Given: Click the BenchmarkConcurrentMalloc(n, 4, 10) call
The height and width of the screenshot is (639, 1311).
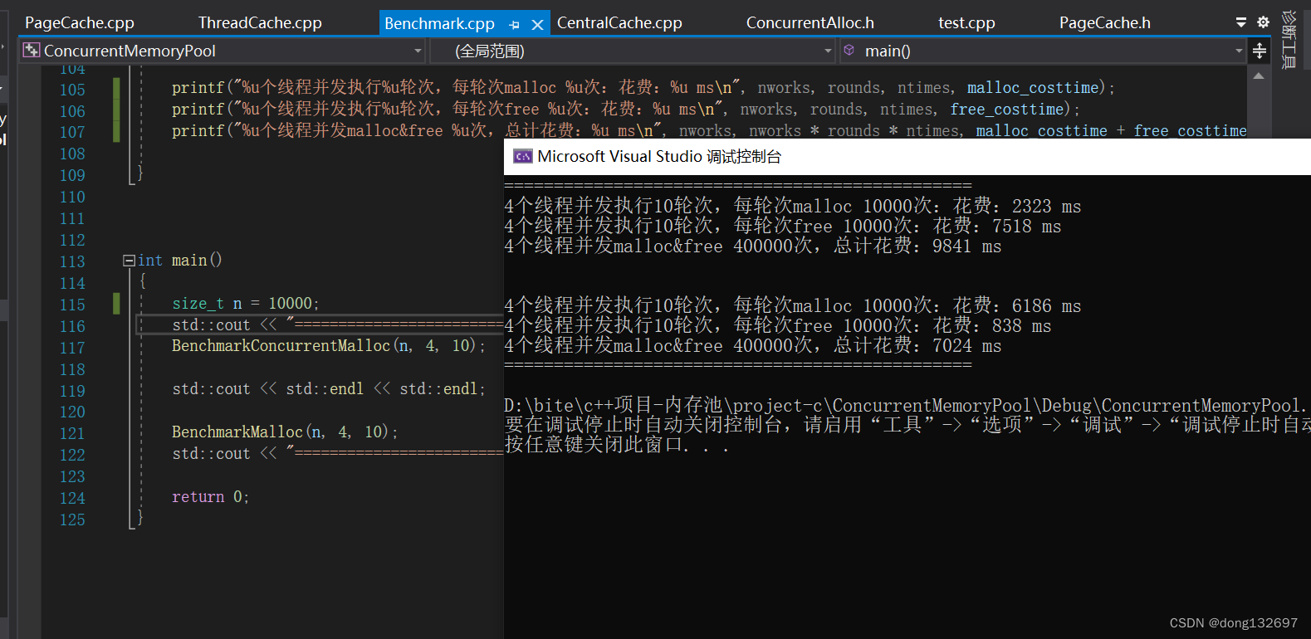Looking at the screenshot, I should pos(329,346).
